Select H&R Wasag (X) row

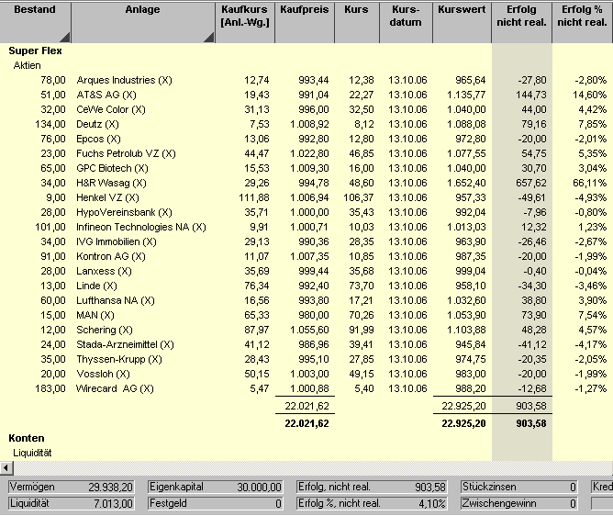pyautogui.click(x=306, y=183)
